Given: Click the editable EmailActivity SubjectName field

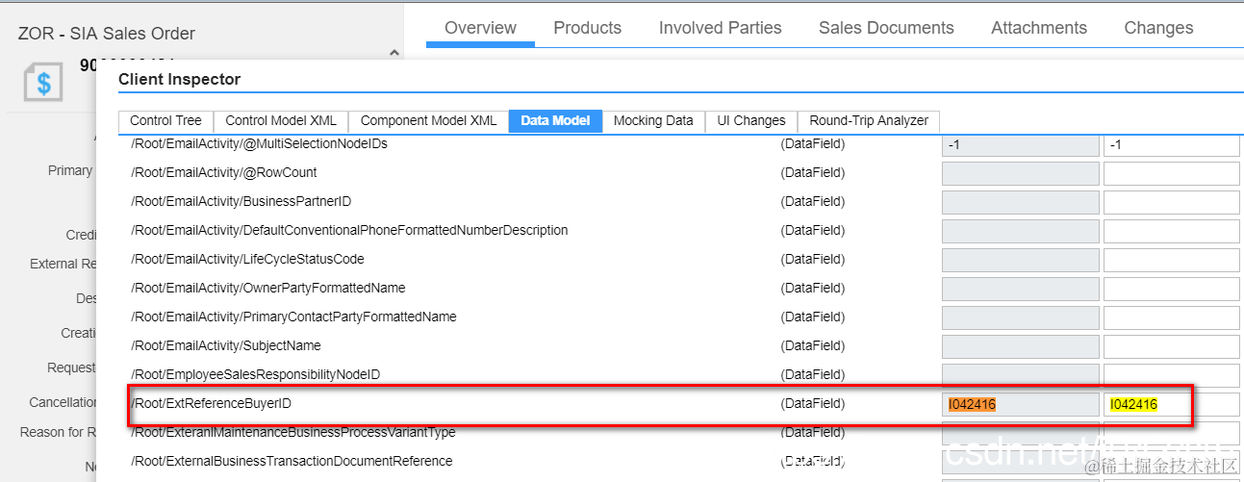Looking at the screenshot, I should tap(1171, 346).
